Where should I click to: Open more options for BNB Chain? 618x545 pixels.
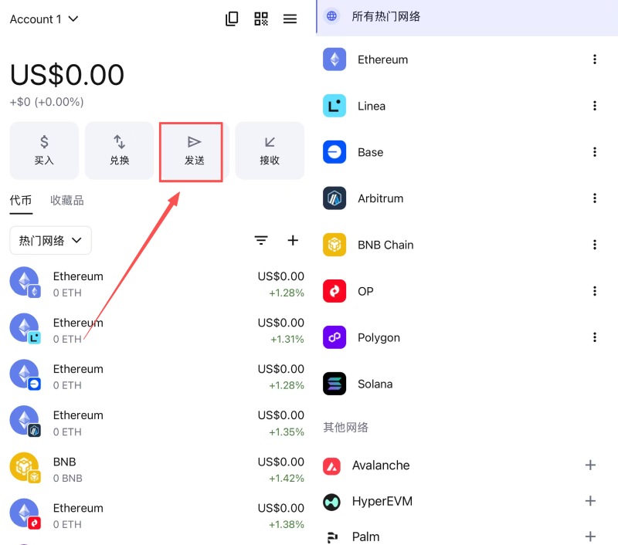pyautogui.click(x=595, y=245)
